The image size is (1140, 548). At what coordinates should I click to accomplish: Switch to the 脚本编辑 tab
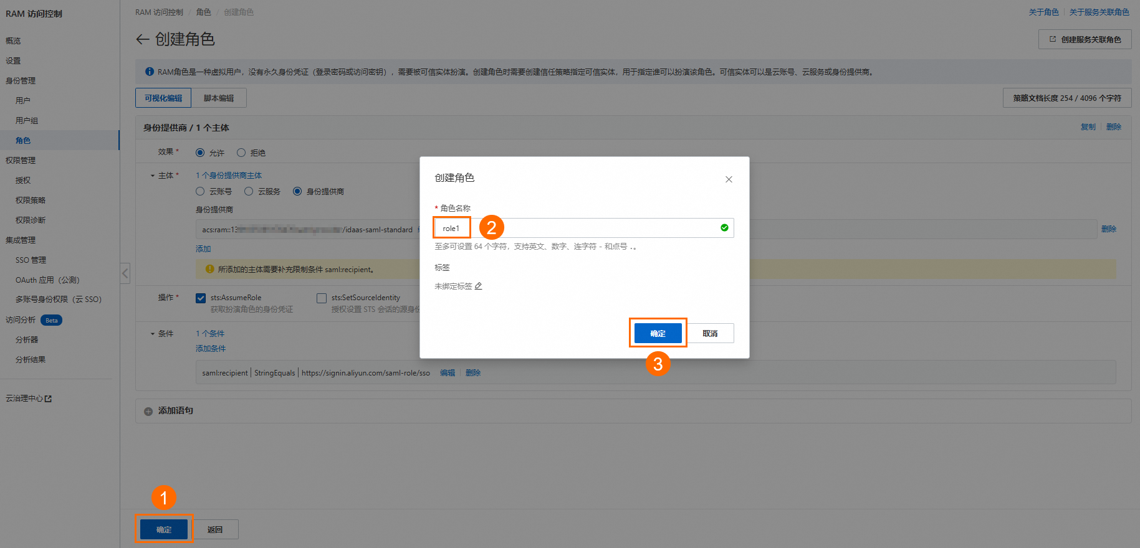[x=219, y=98]
